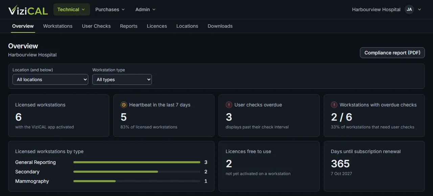Switch to the Workstations tab
433x196 pixels.
point(58,26)
